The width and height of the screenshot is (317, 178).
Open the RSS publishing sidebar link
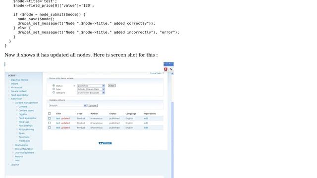coord(26,130)
